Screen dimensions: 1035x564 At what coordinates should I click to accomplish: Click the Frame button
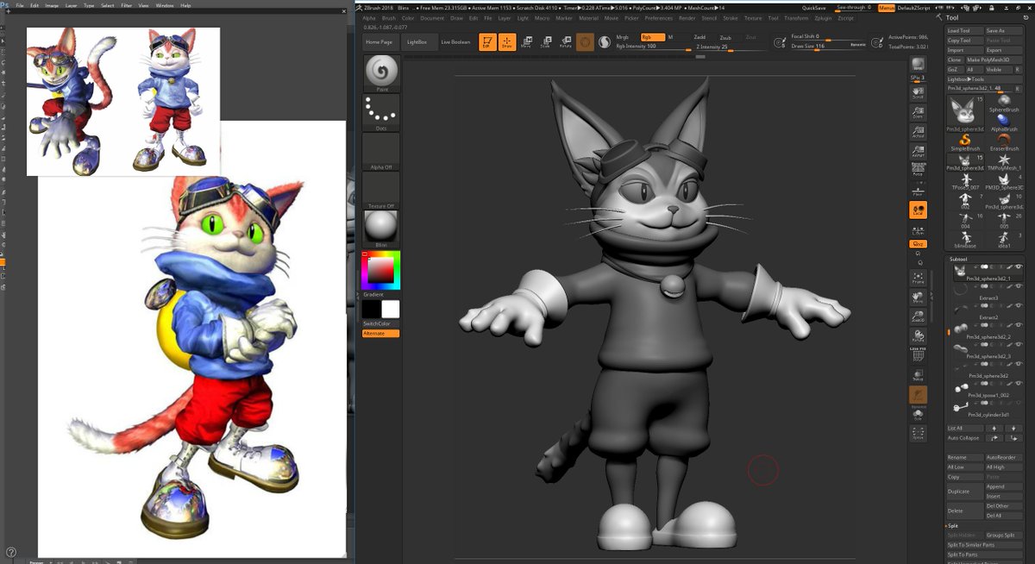click(x=919, y=278)
